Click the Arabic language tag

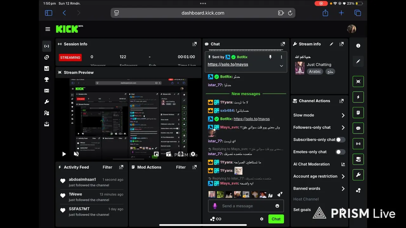[x=315, y=72]
